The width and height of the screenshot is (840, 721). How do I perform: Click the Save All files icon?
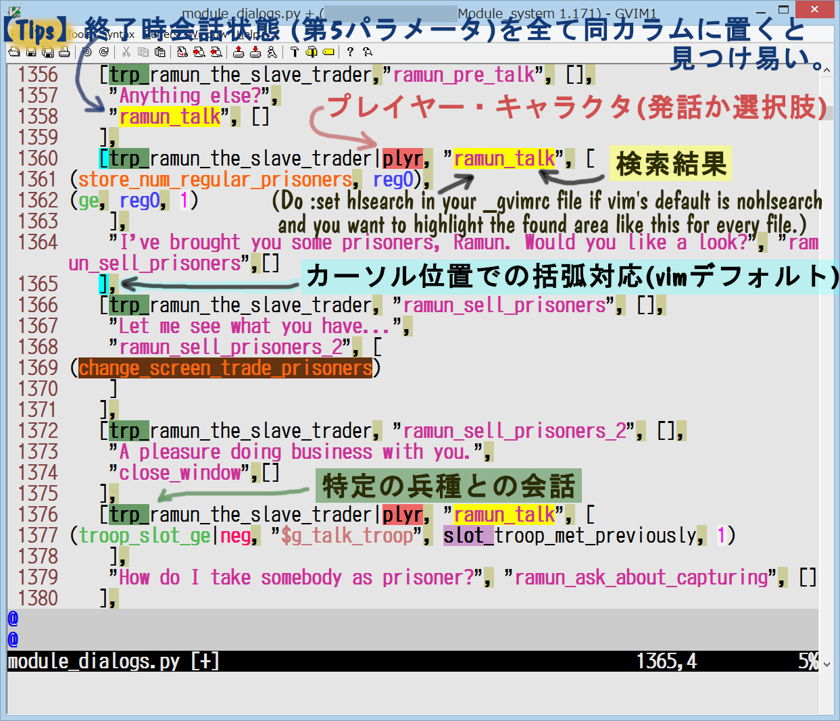pyautogui.click(x=48, y=52)
